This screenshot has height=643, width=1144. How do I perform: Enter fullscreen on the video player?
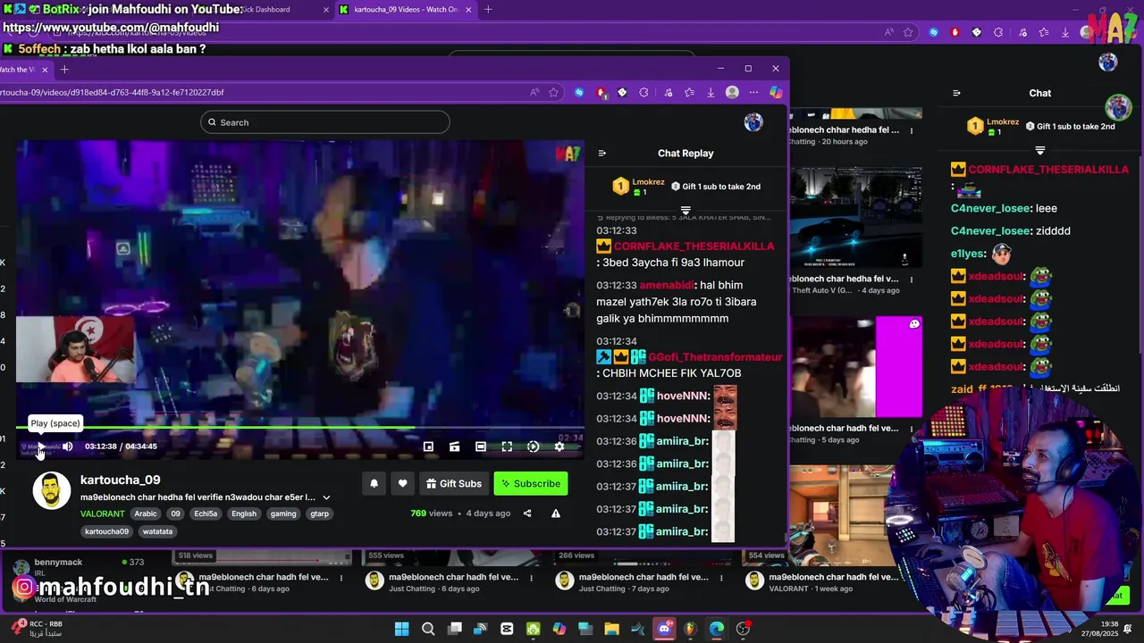pos(507,447)
